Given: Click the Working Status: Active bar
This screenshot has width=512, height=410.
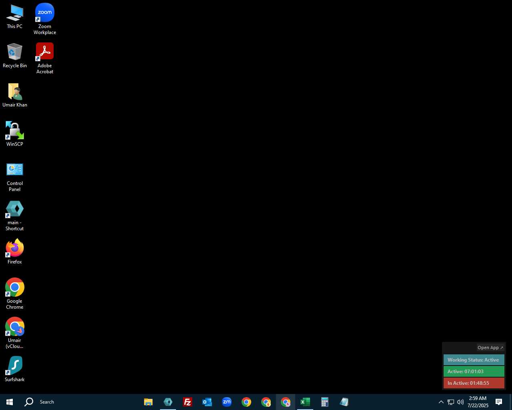Looking at the screenshot, I should pos(474,360).
